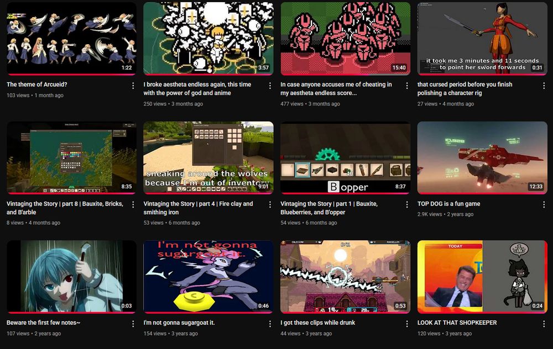Open options menu for 'Vintaging the Story part 8'

[x=133, y=205]
